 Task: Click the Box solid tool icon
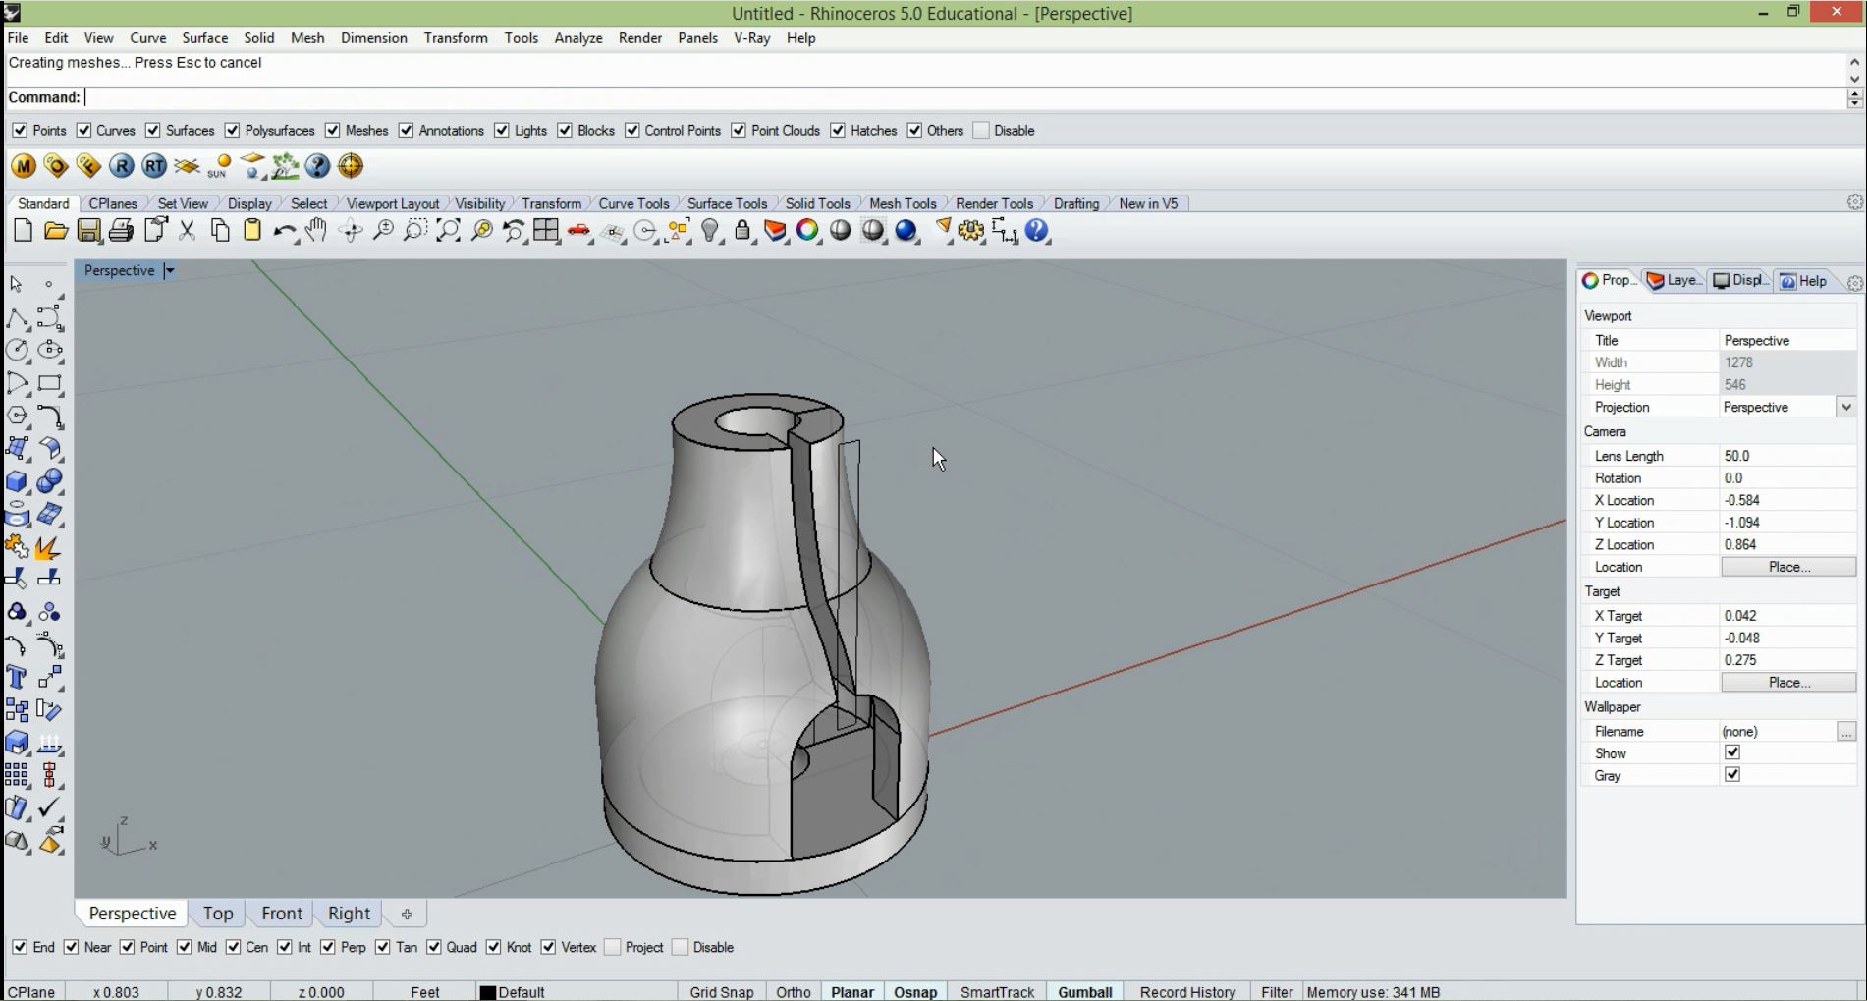(x=17, y=481)
